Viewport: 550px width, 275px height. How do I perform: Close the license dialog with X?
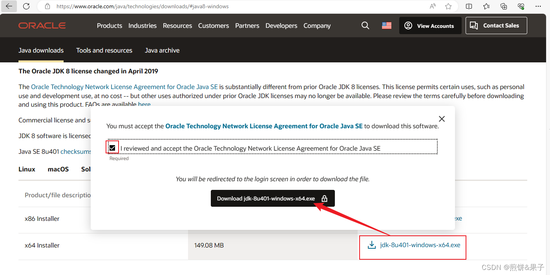tap(442, 119)
